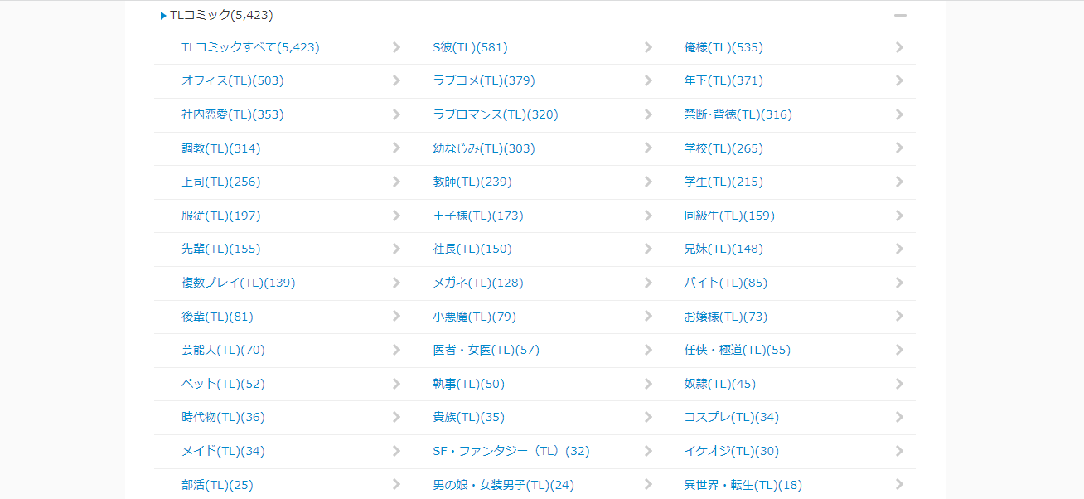Open the ラブコメ(TL)(379) category link

point(483,81)
